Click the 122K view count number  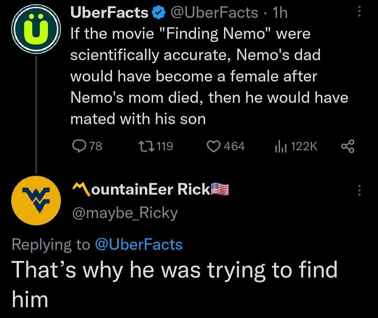point(304,146)
